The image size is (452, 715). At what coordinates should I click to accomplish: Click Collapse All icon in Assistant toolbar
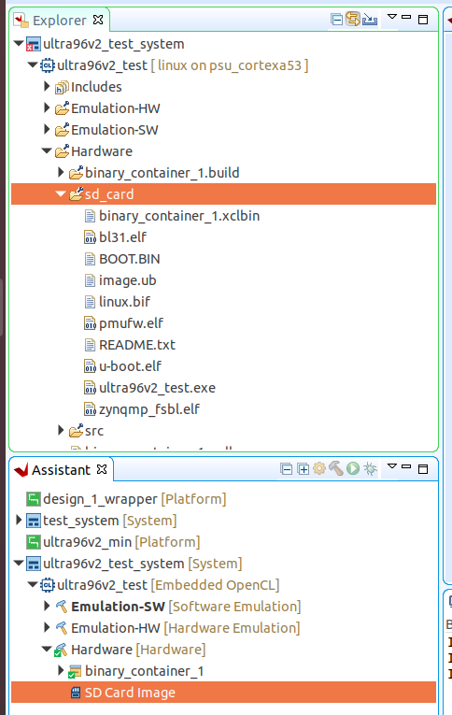point(286,469)
